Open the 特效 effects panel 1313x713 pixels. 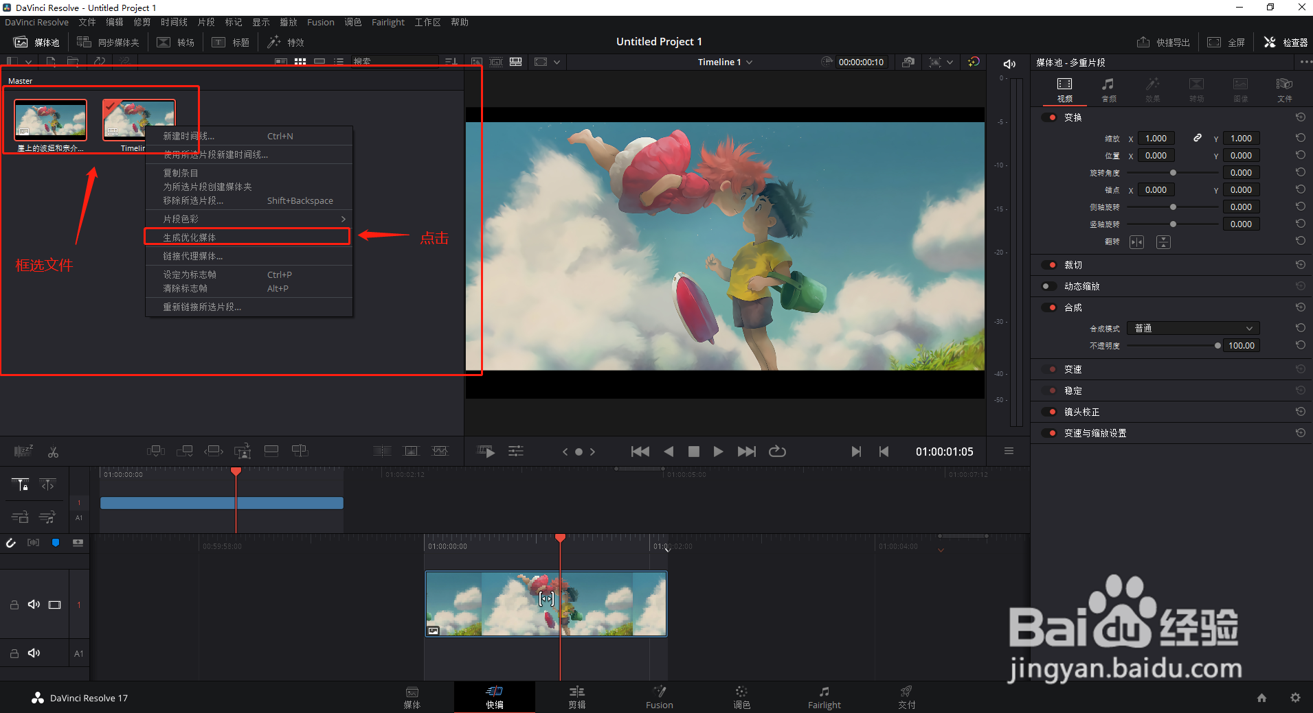click(x=286, y=43)
